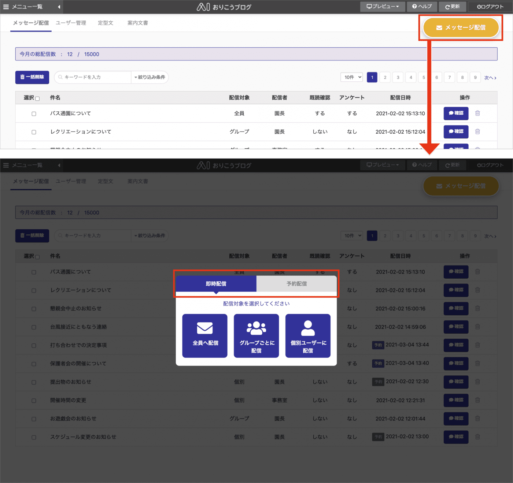Click the ヘルプ button in the bright top screen

click(422, 7)
